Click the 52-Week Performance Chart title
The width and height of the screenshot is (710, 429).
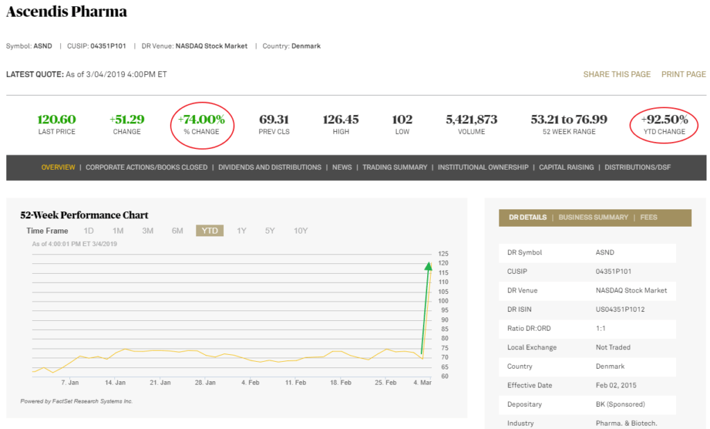tap(84, 215)
